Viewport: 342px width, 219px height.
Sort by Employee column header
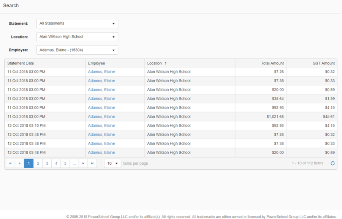97,63
